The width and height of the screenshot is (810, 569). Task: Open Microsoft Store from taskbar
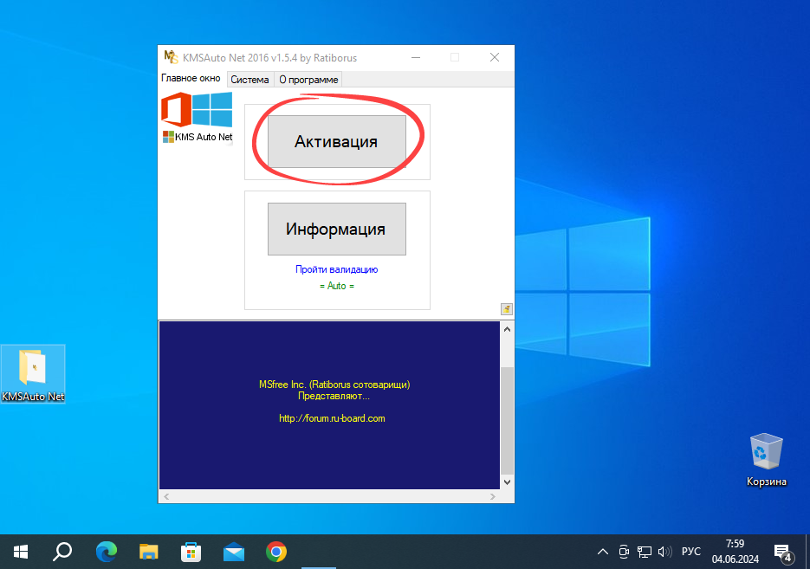point(191,552)
